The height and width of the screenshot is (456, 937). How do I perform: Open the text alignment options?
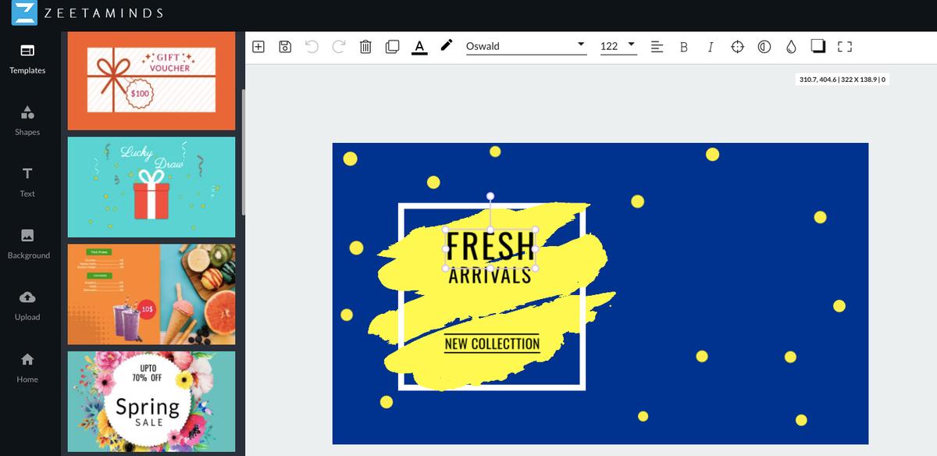[x=657, y=47]
